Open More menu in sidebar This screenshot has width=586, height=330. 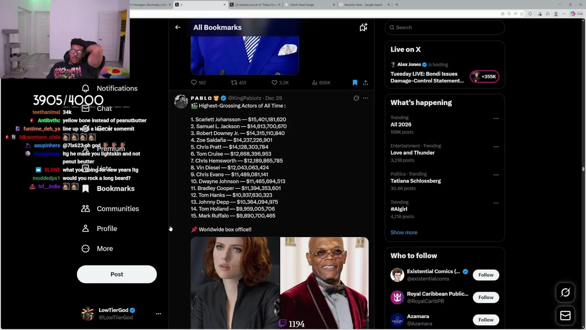(97, 248)
